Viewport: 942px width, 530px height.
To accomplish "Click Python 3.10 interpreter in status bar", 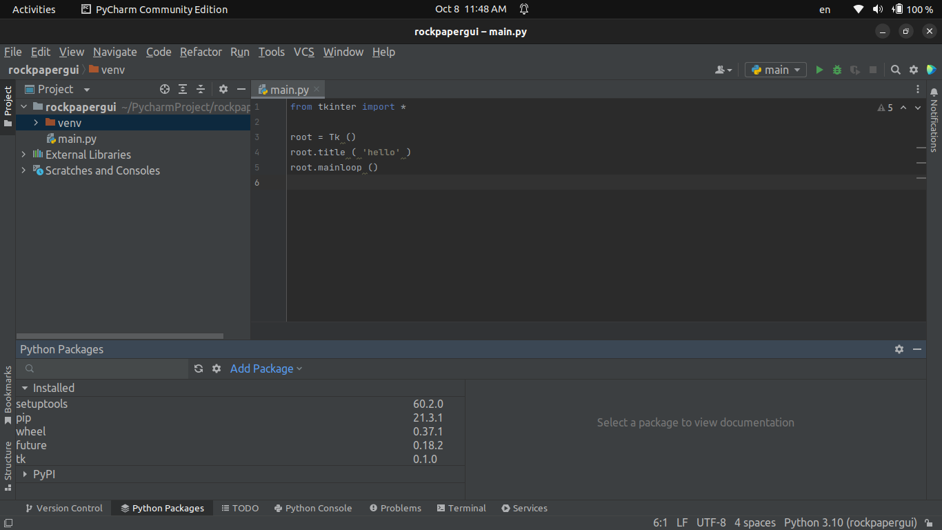I will (850, 522).
